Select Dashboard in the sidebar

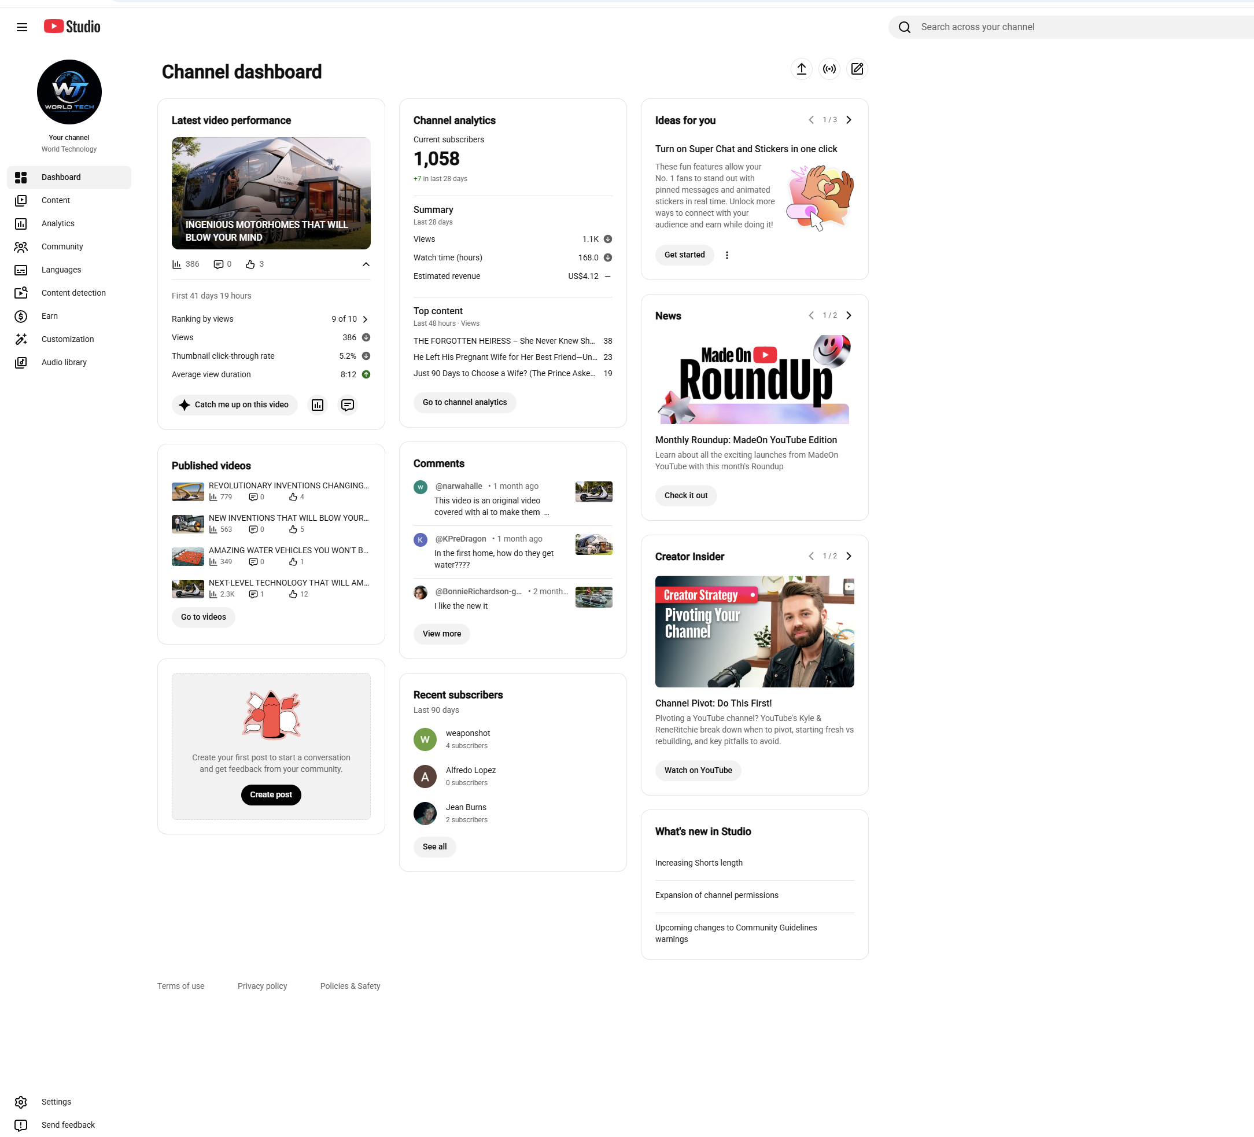tap(69, 178)
